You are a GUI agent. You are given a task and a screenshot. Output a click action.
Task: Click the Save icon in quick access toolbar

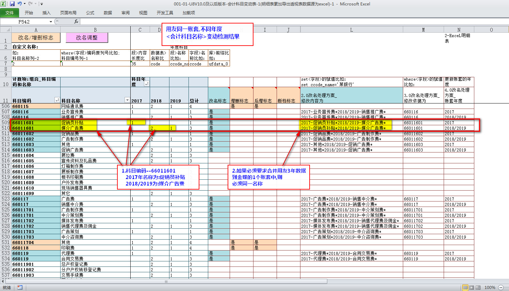(x=12, y=4)
